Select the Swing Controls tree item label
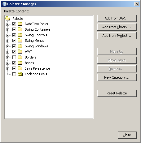This screenshot has width=141, height=143. (x=36, y=35)
